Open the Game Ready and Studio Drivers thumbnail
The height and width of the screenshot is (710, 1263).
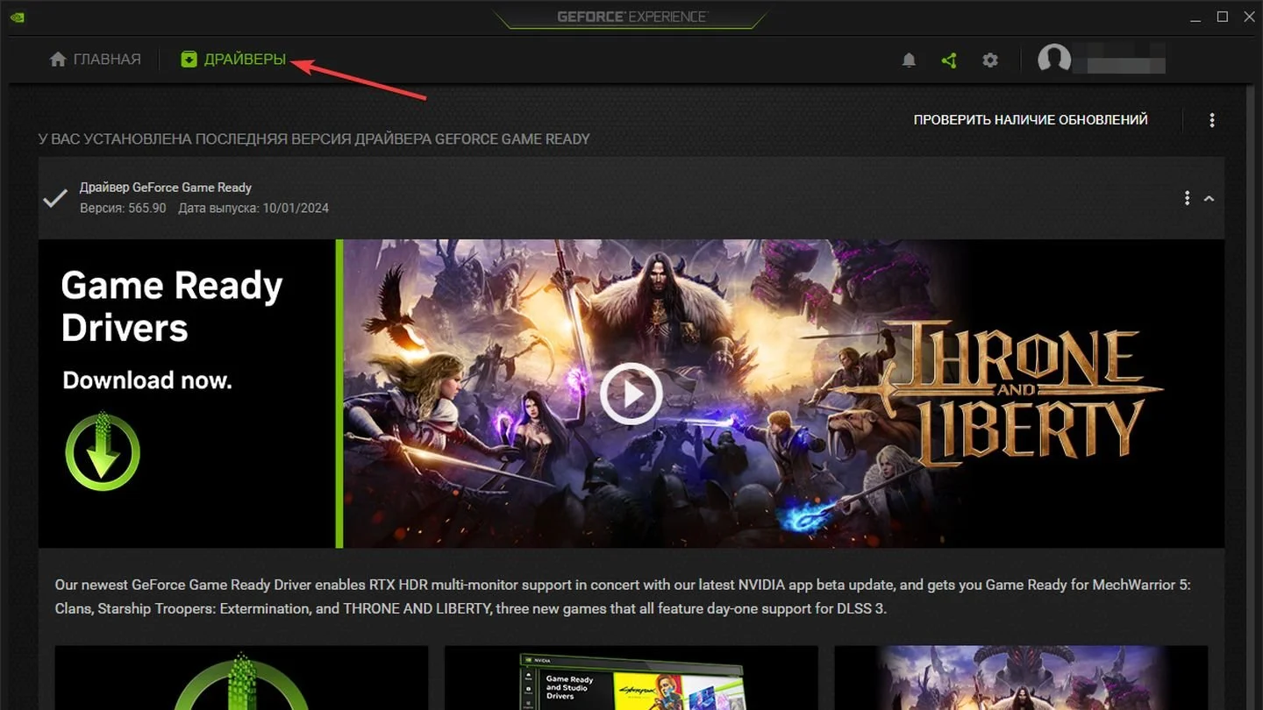click(x=631, y=678)
